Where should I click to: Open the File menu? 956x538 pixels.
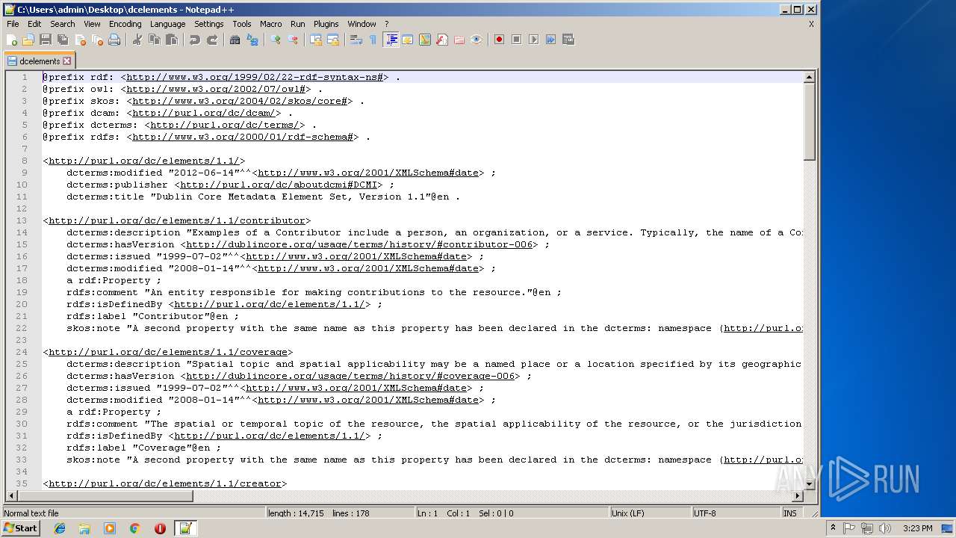point(13,24)
